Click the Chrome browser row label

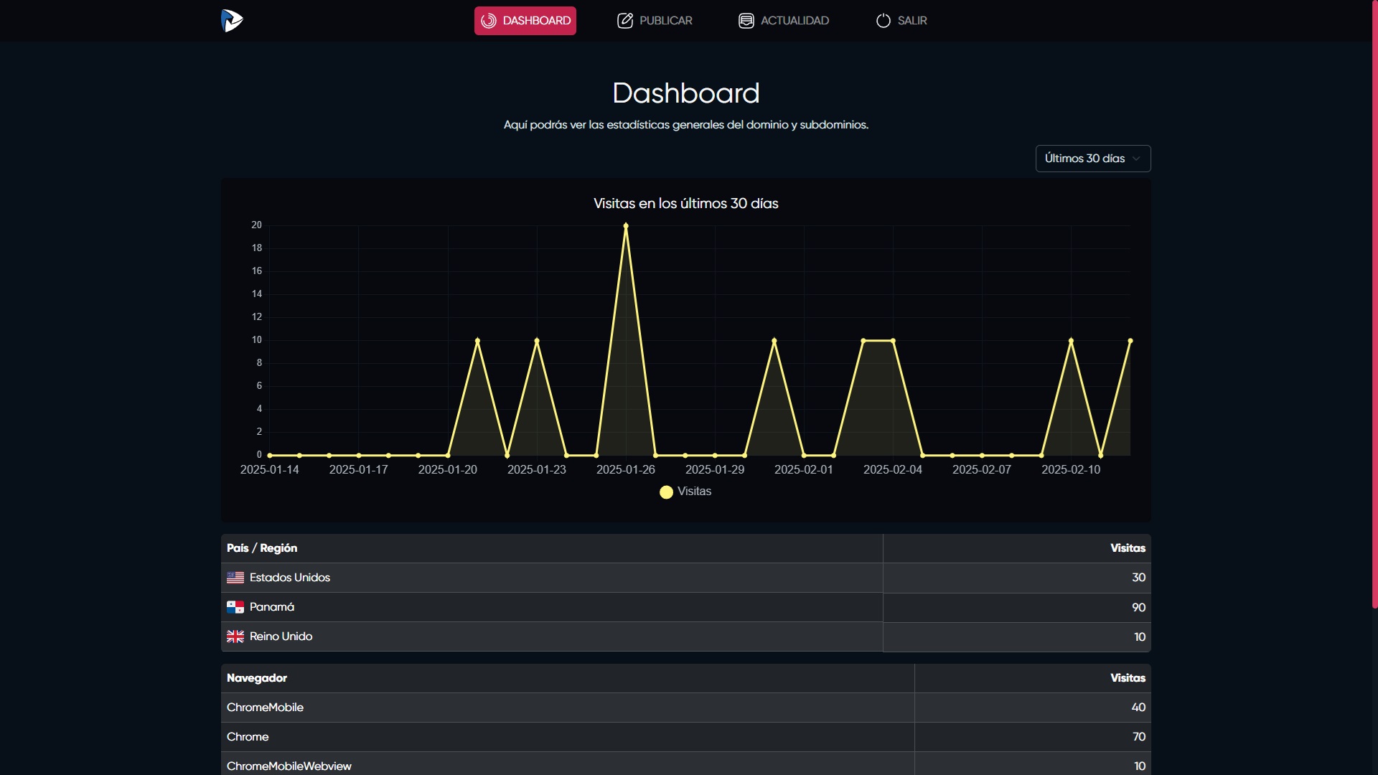(x=248, y=737)
